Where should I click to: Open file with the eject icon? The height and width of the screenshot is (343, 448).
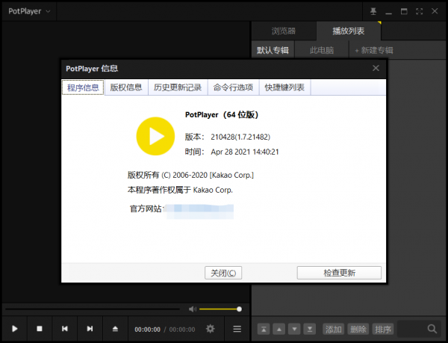[115, 329]
